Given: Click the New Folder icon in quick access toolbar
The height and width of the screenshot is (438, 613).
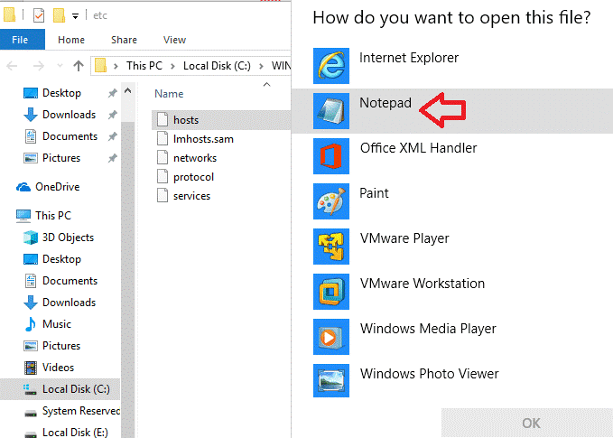Looking at the screenshot, I should point(59,15).
